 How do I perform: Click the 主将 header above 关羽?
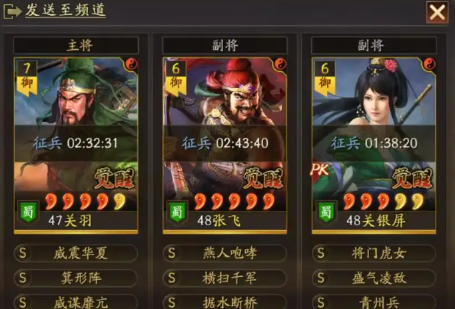click(76, 45)
